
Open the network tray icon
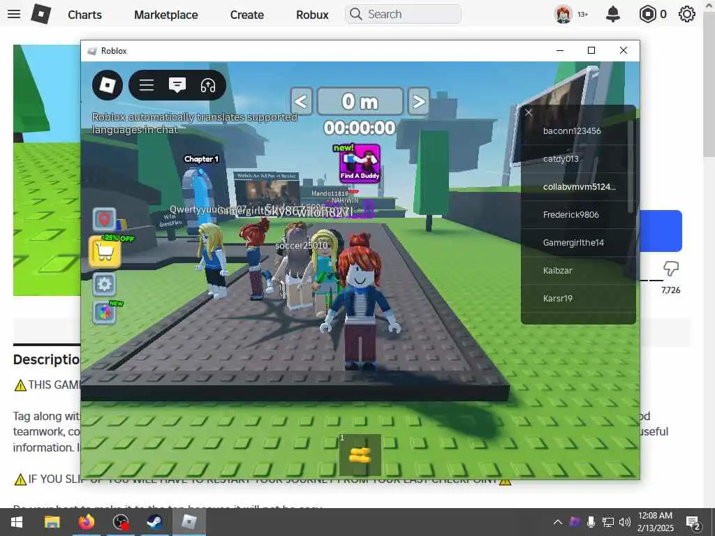point(608,522)
